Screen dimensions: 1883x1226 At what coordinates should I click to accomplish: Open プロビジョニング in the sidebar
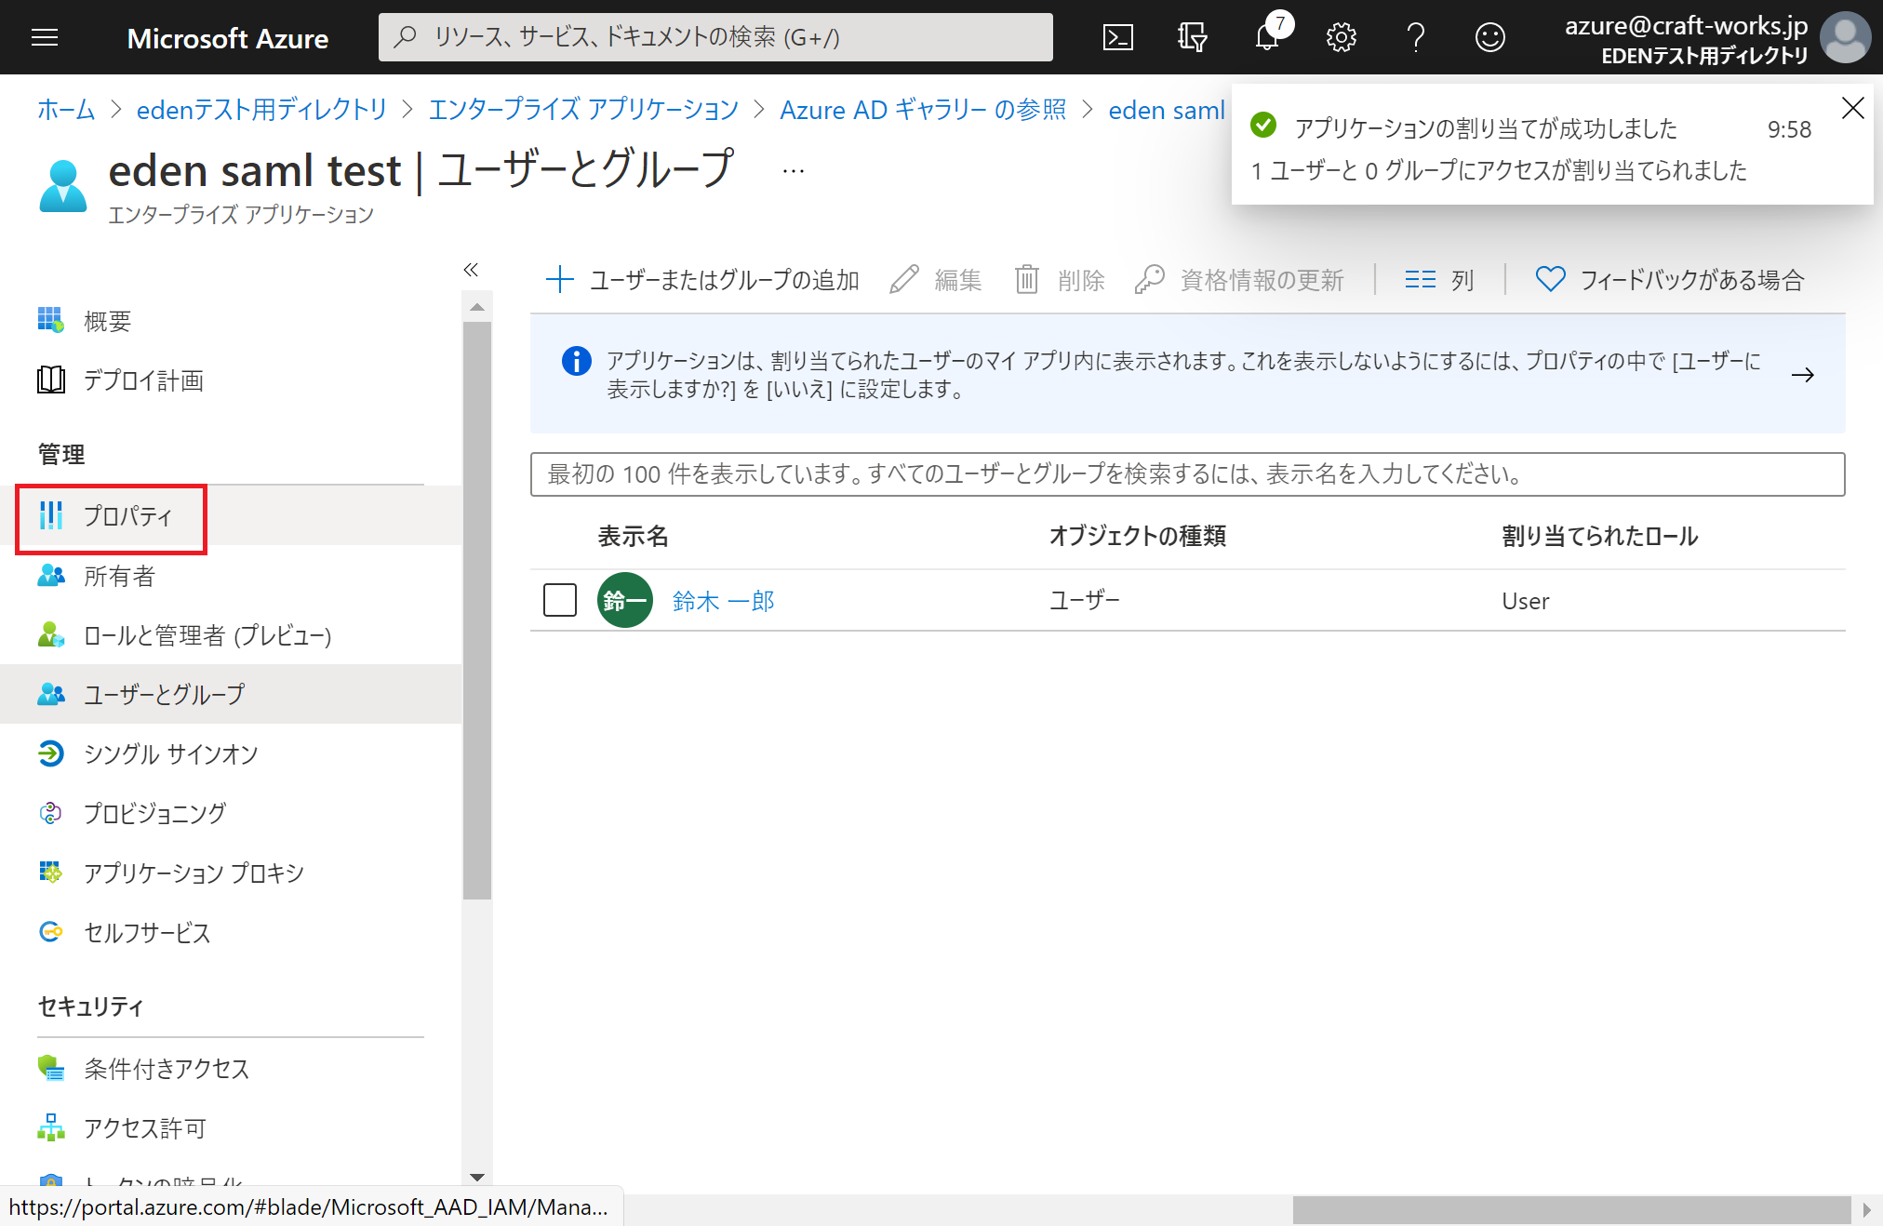(231, 813)
